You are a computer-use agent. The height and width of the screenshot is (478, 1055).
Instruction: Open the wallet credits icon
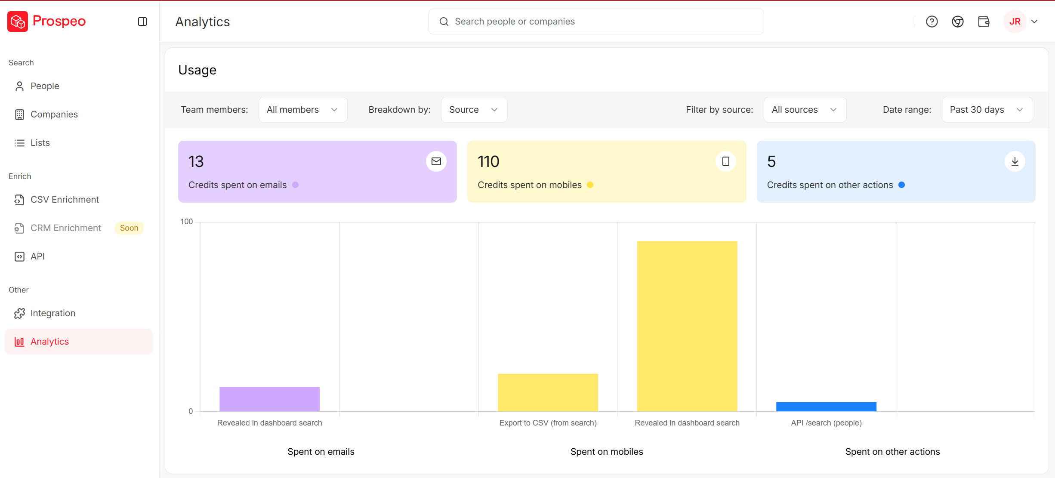pos(984,22)
